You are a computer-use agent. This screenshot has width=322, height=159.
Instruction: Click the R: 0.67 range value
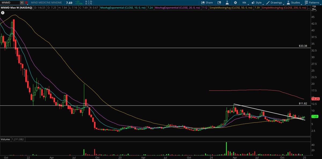(x=94, y=8)
